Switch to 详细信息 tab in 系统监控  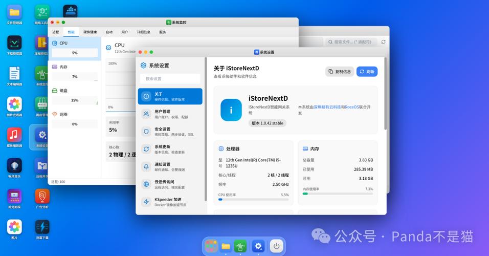pyautogui.click(x=143, y=32)
